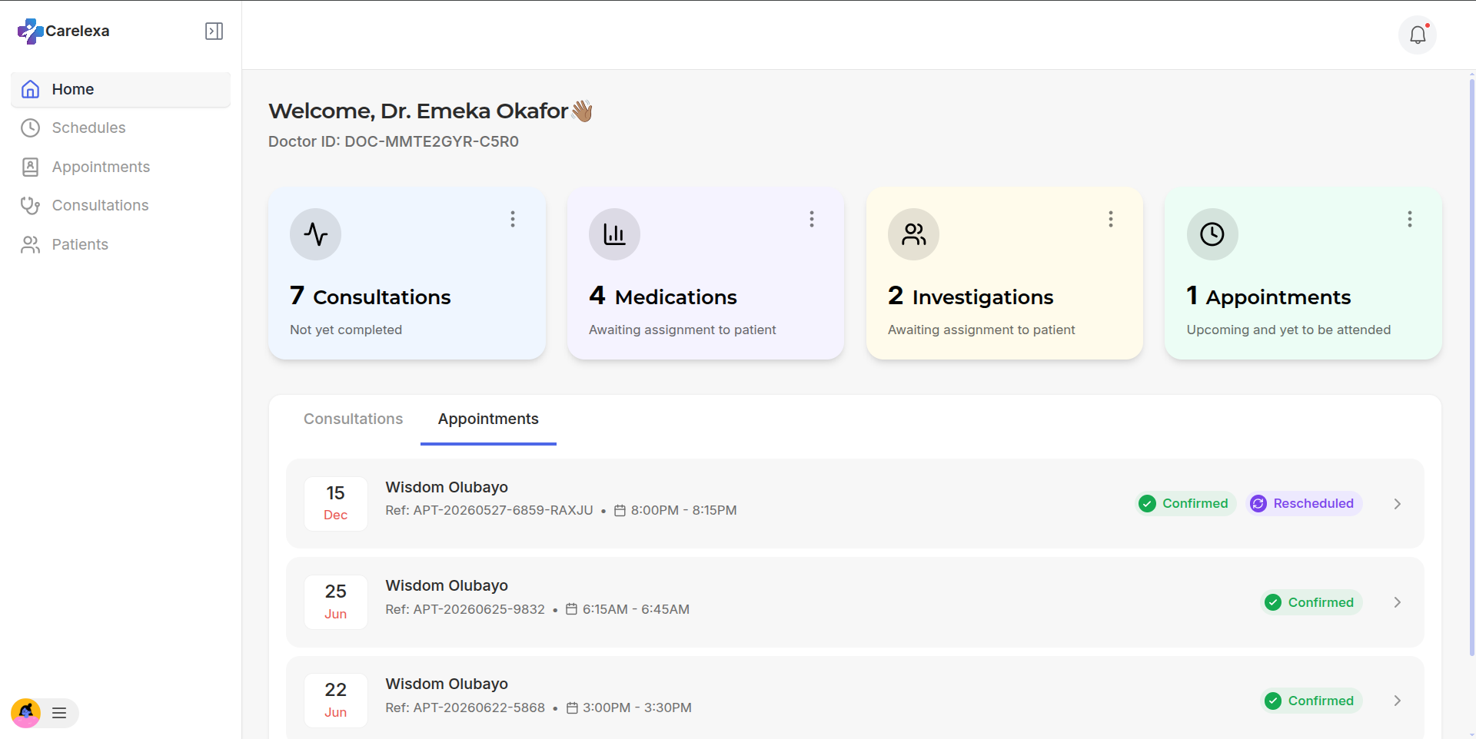
Task: Click Wisdom Olubayo name on 15 Dec row
Action: pos(447,487)
